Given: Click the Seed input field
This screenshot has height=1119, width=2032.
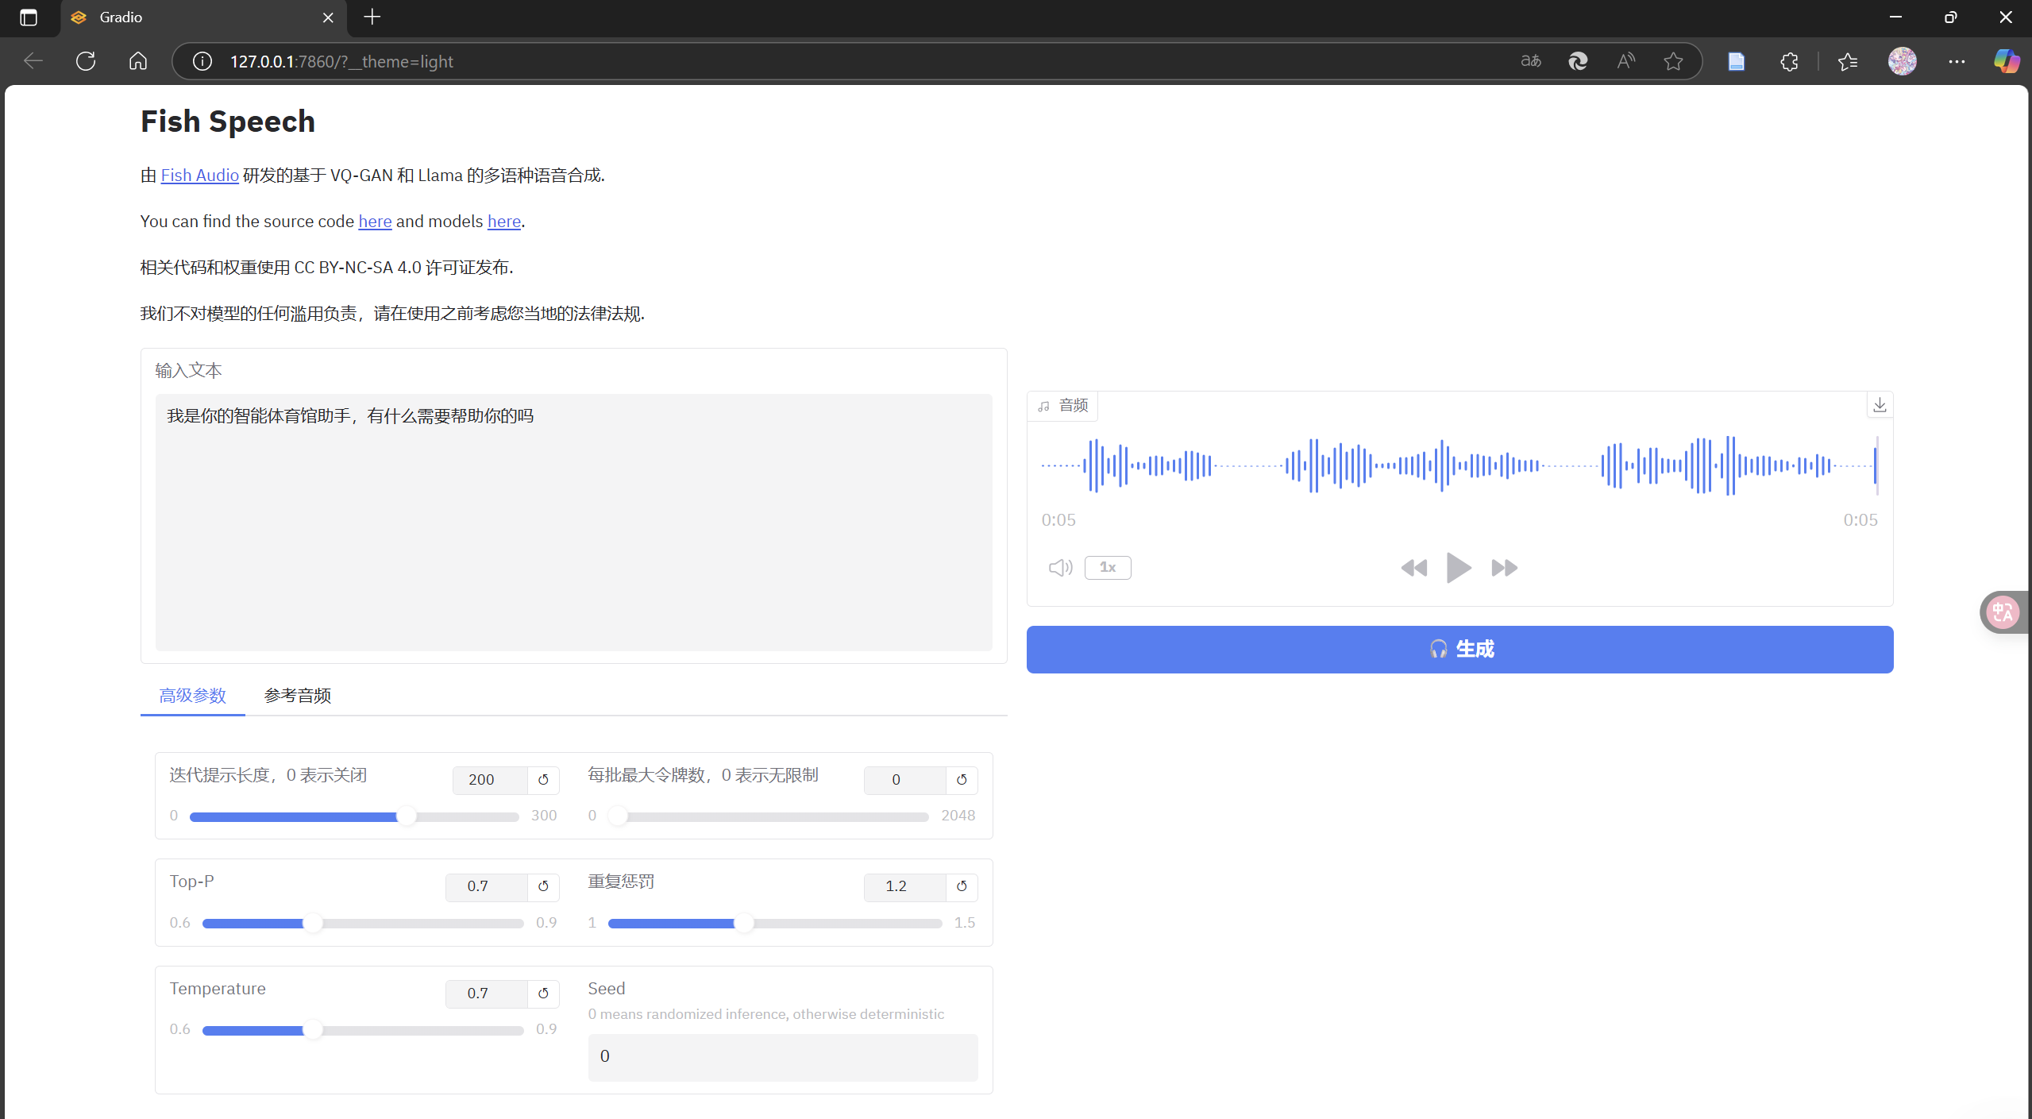Looking at the screenshot, I should [782, 1057].
